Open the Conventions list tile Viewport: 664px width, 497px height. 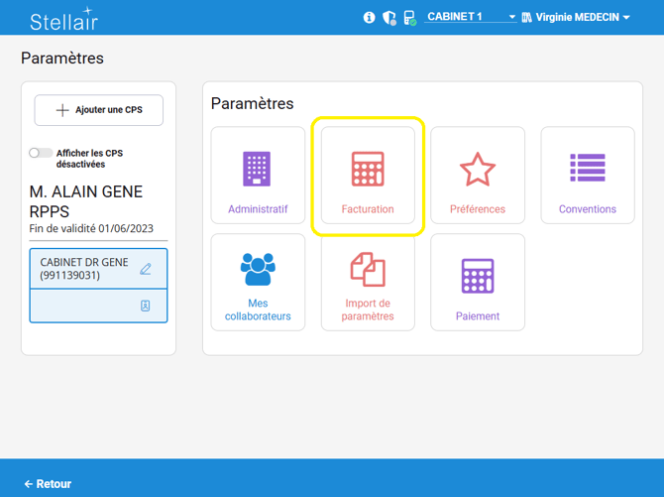click(x=587, y=175)
